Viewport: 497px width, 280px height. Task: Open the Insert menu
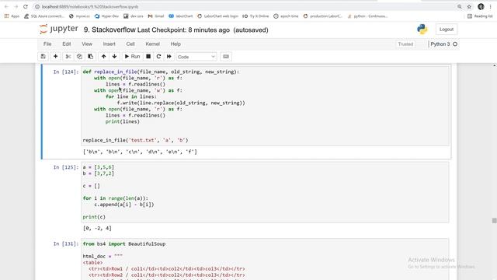109,44
